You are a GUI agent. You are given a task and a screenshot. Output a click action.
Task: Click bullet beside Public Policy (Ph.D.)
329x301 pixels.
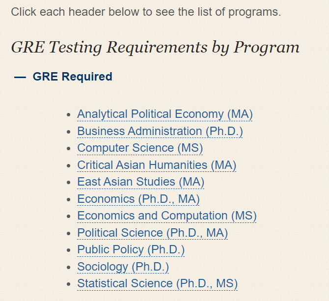pos(68,250)
